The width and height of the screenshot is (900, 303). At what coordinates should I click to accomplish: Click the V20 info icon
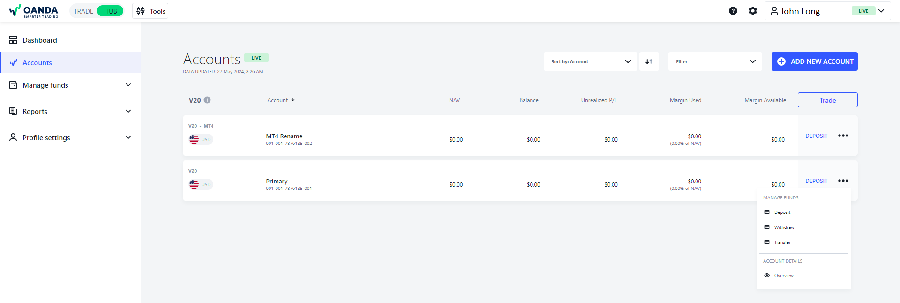207,100
